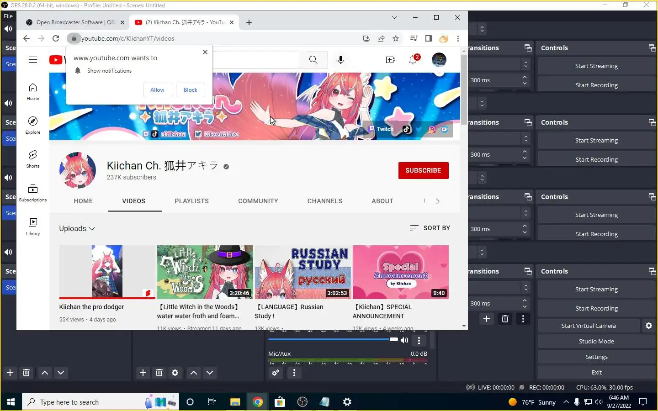
Task: Open advanced audio properties gear in mixer
Action: click(x=276, y=373)
